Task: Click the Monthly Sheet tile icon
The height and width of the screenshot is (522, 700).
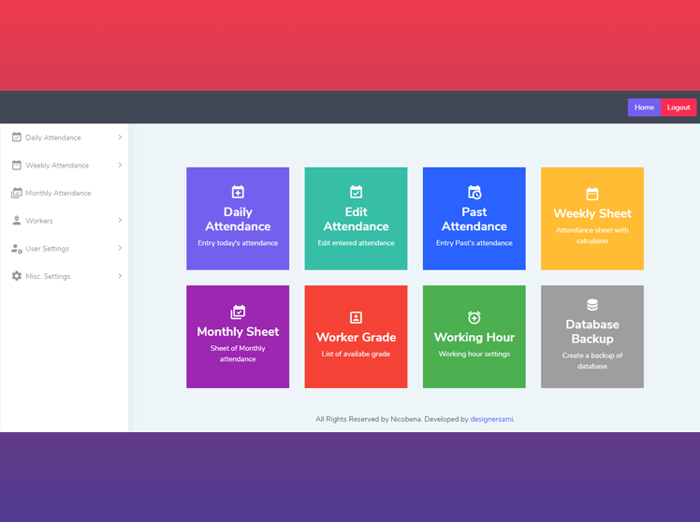Action: coord(238,312)
